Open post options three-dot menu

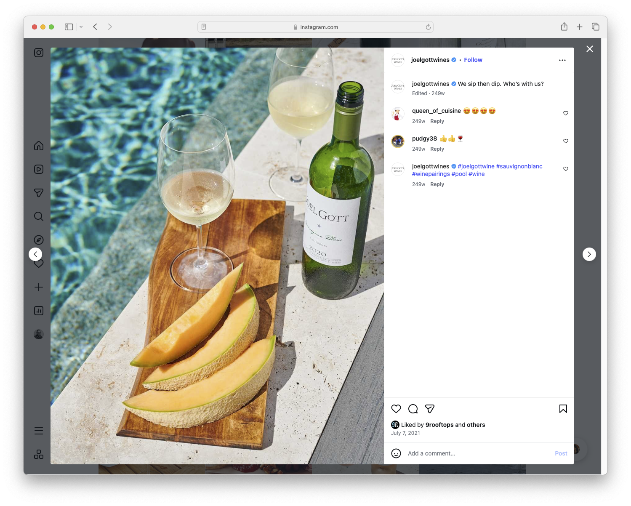[562, 60]
